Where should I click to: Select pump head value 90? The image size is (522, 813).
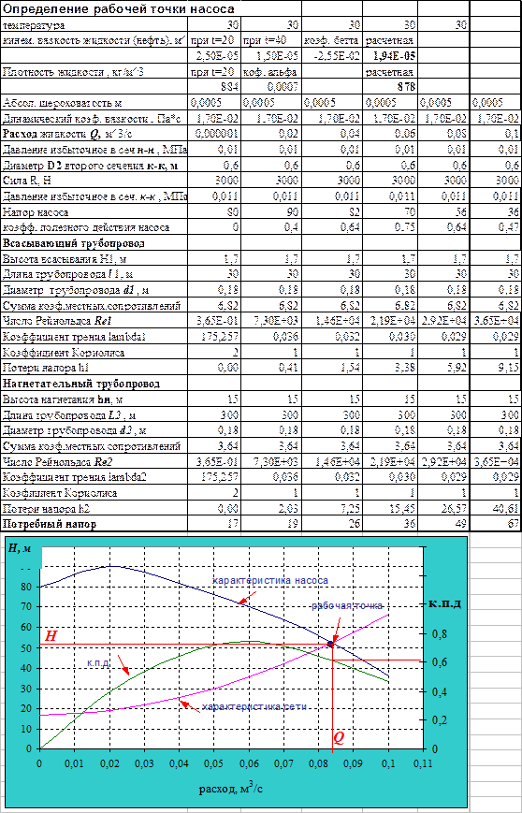point(293,212)
